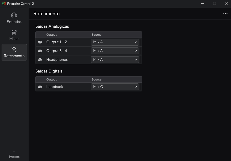Screen dimensions: 231x161
Task: Open the three-dot options menu
Action: 225,14
